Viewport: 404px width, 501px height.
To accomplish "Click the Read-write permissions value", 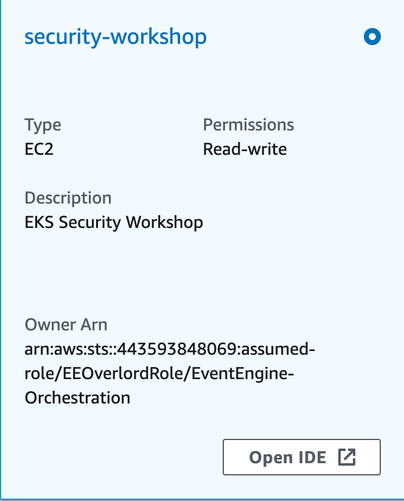I will 245,149.
